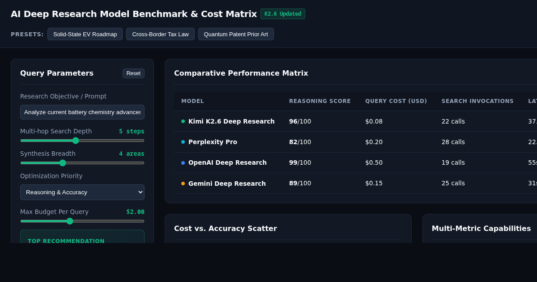Click the Query Parameters panel title
Viewport: 537px width, 282px height.
(57, 73)
